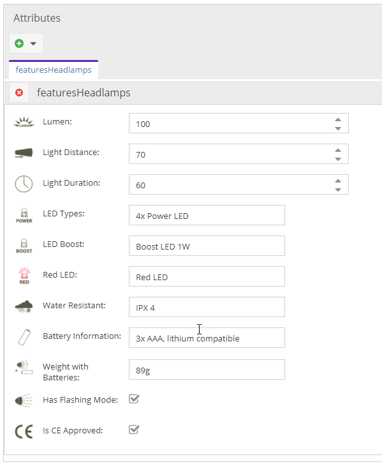
Task: Click the Weight with Batteries field
Action: [x=207, y=370]
